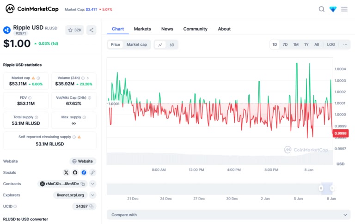This screenshot has width=355, height=224.
Task: Click circulating supply warning triangle icon
Action: pos(79,137)
